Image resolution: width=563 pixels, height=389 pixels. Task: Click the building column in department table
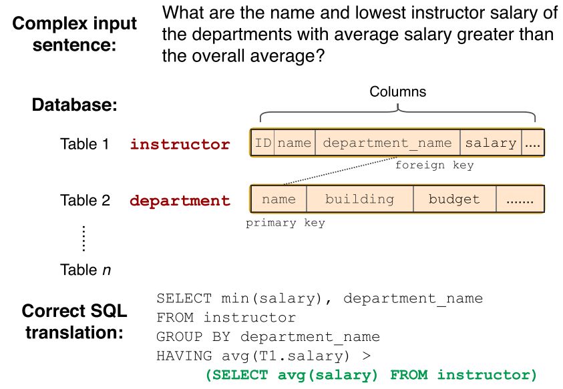(x=359, y=199)
